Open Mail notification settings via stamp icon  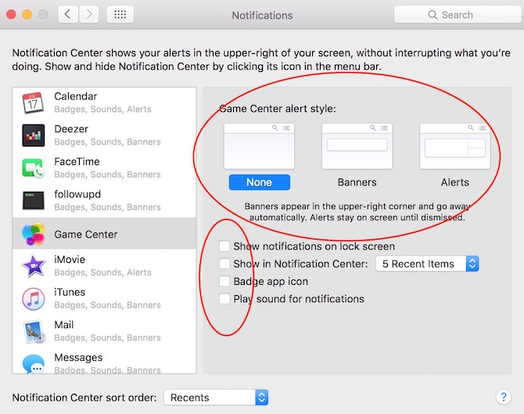(33, 331)
